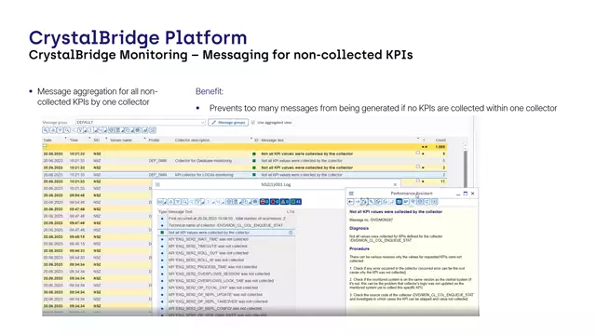Screen dimensions: 596x335
Task: Click the first icon in Log toolbar
Action: [162, 202]
